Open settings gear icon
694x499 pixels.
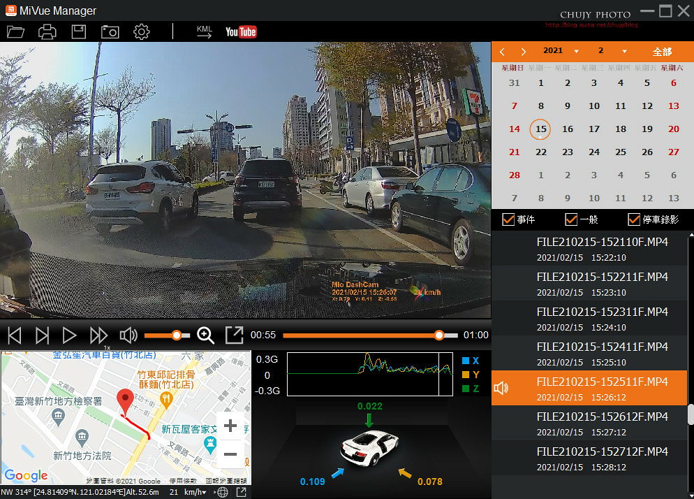pyautogui.click(x=142, y=32)
